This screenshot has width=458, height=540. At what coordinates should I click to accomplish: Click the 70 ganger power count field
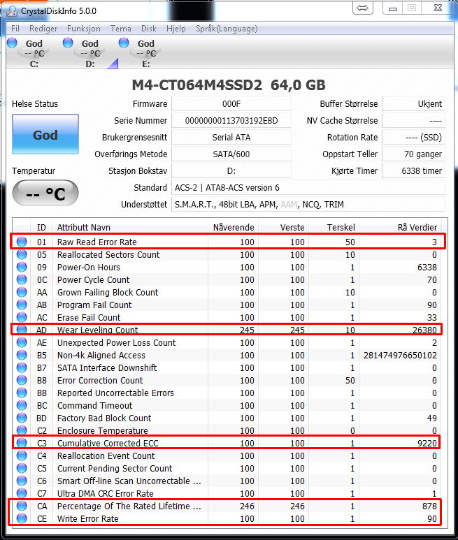(x=413, y=154)
